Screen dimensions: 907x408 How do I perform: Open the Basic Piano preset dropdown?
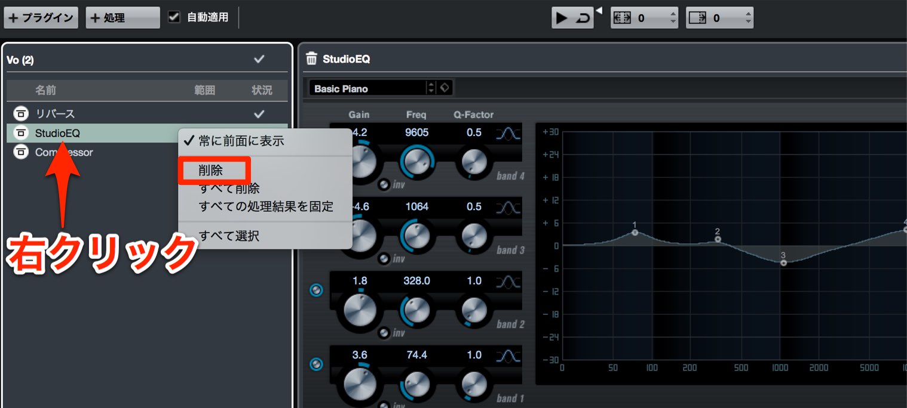click(x=367, y=88)
